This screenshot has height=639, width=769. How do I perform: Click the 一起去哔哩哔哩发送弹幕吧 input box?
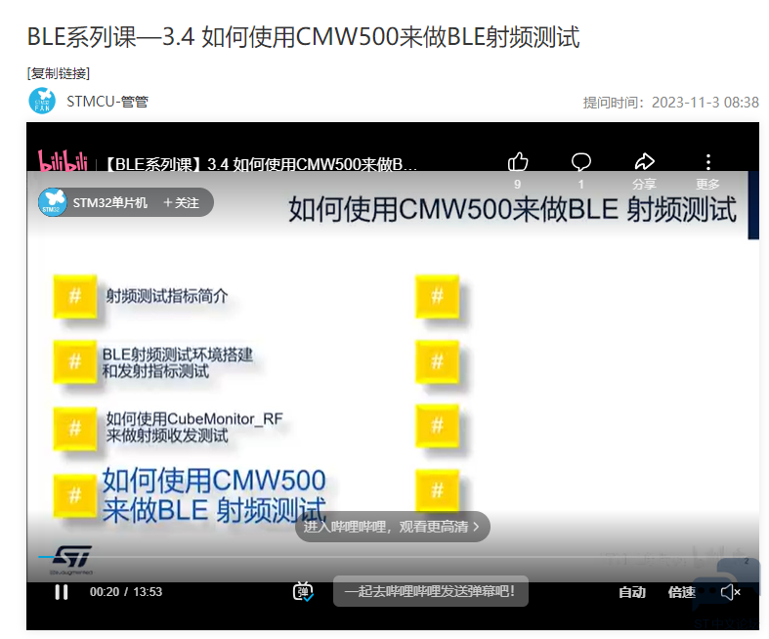pos(431,591)
